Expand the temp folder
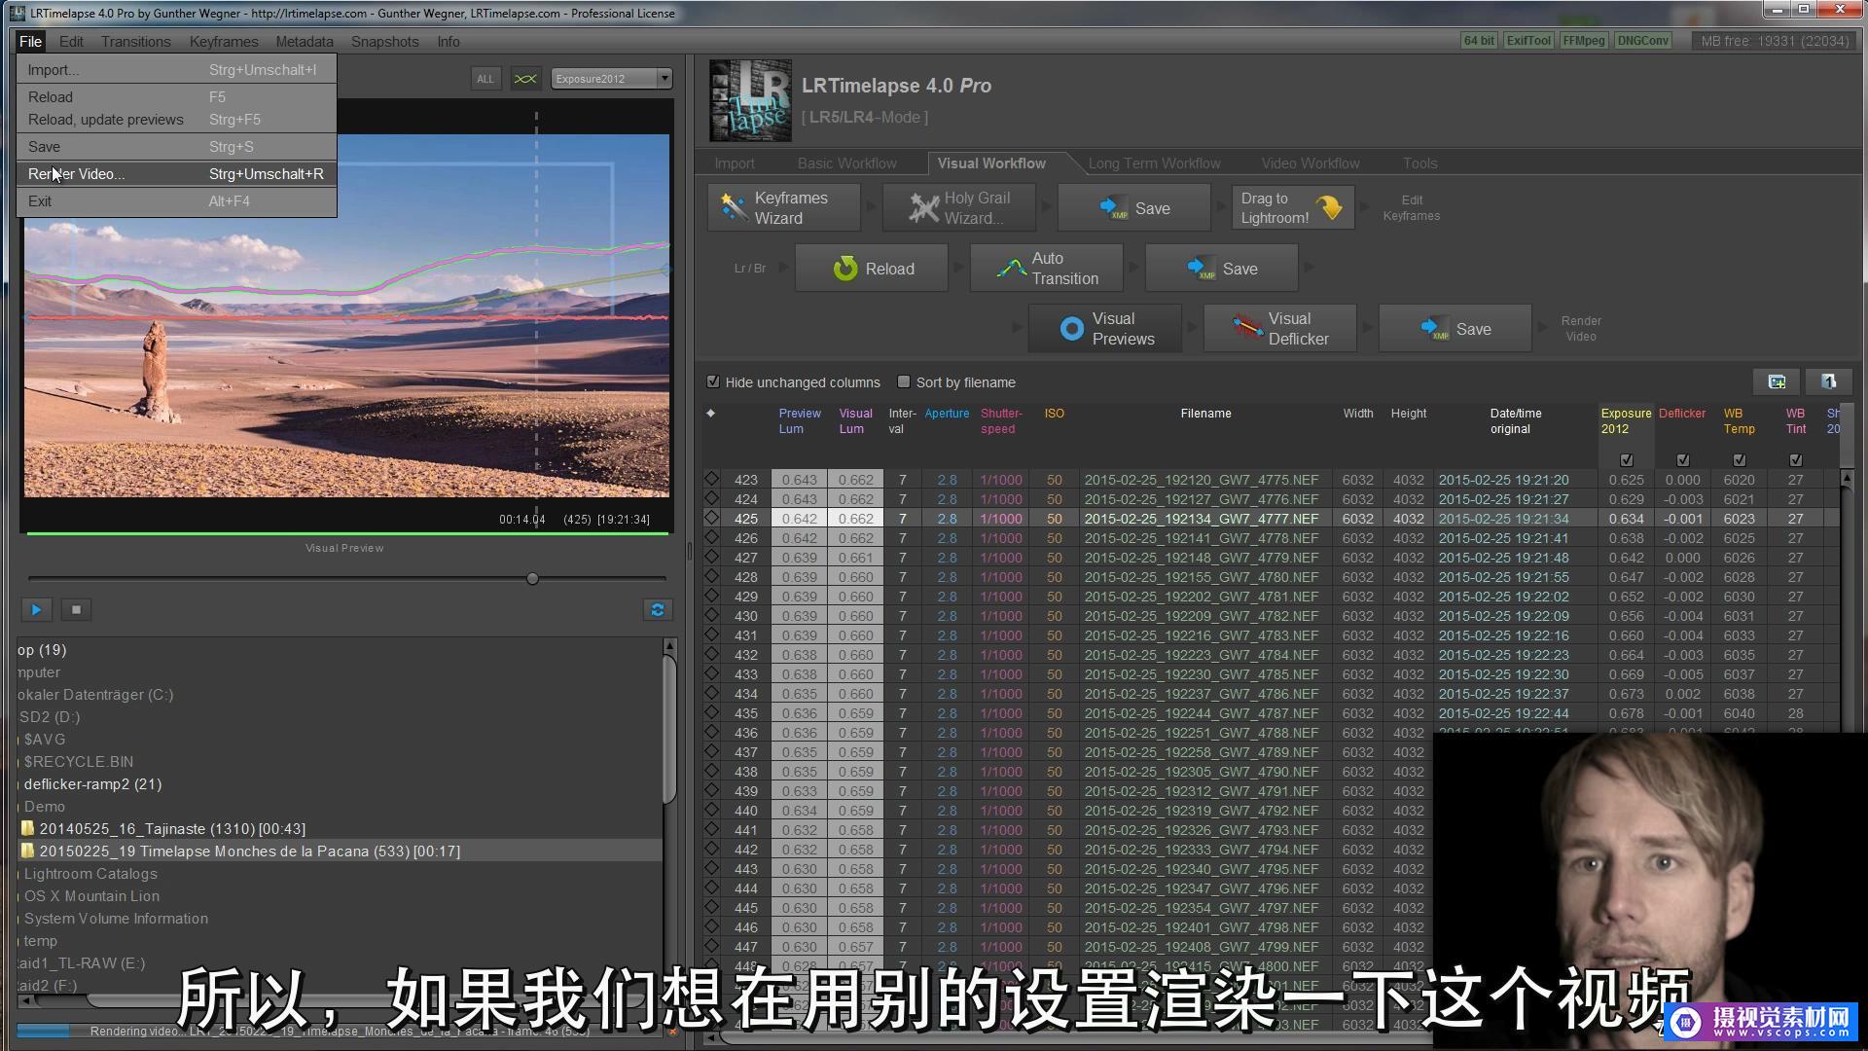Image resolution: width=1868 pixels, height=1051 pixels. [40, 941]
